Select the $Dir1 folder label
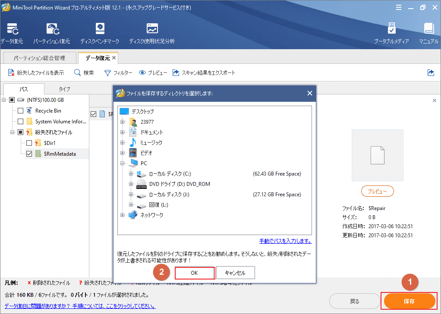The image size is (441, 314). (x=50, y=143)
